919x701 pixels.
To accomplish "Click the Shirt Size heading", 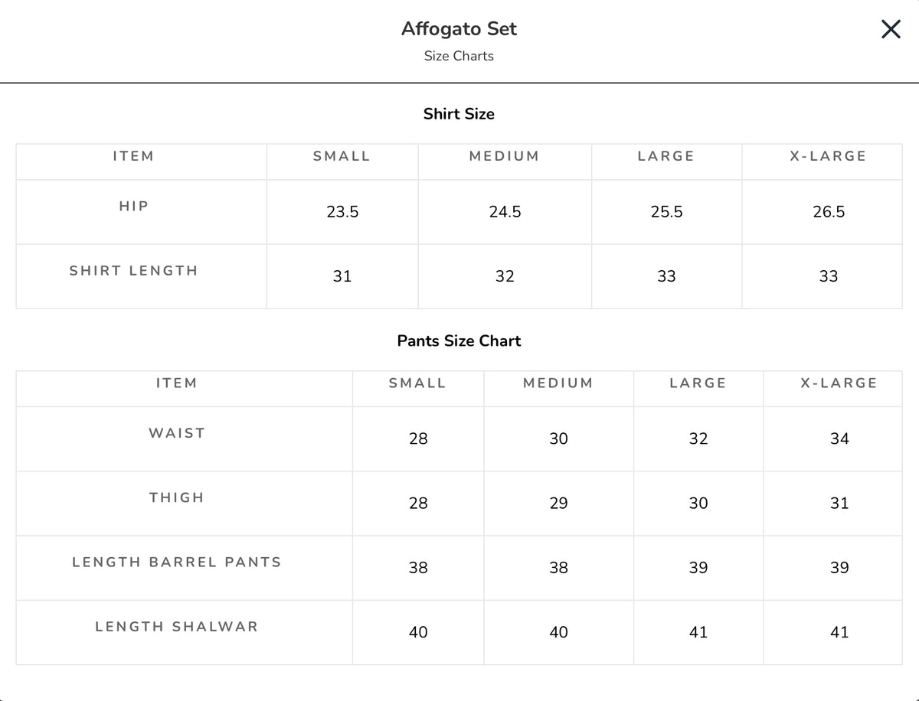I will pyautogui.click(x=459, y=114).
